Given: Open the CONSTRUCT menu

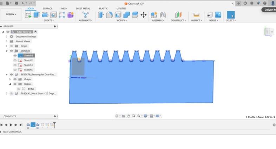Looking at the screenshot, I should coord(178,21).
